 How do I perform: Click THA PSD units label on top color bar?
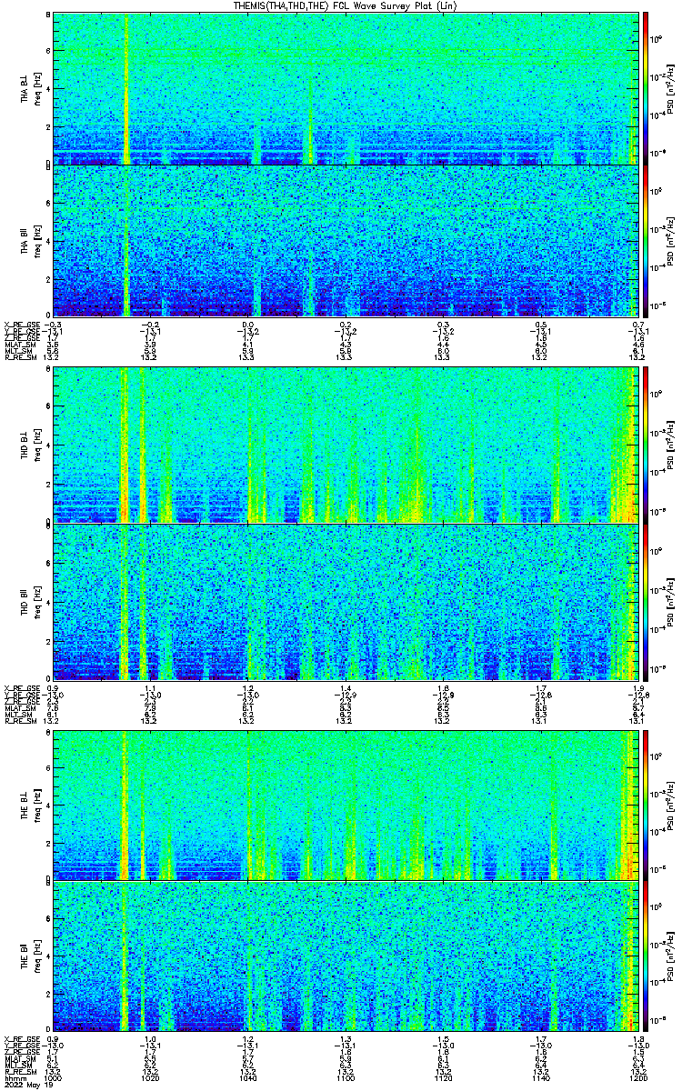point(670,88)
